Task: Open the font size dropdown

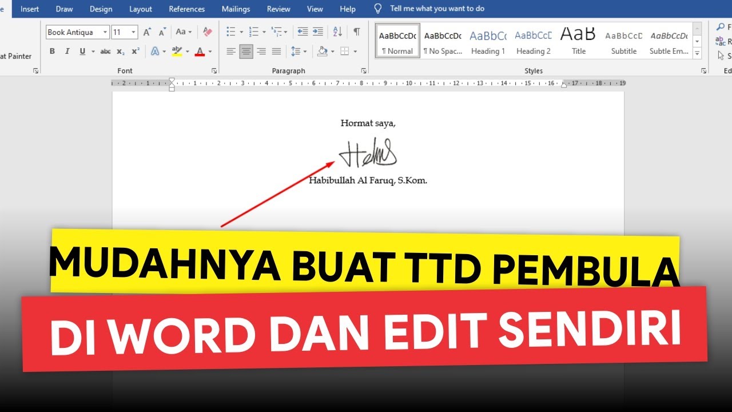Action: click(133, 33)
